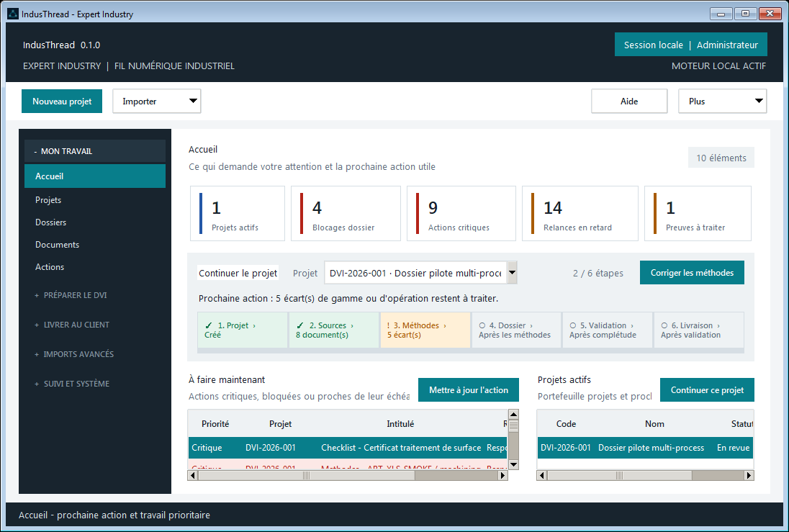Click the up arrow of actions vertical scrollbar
789x532 pixels.
click(513, 415)
